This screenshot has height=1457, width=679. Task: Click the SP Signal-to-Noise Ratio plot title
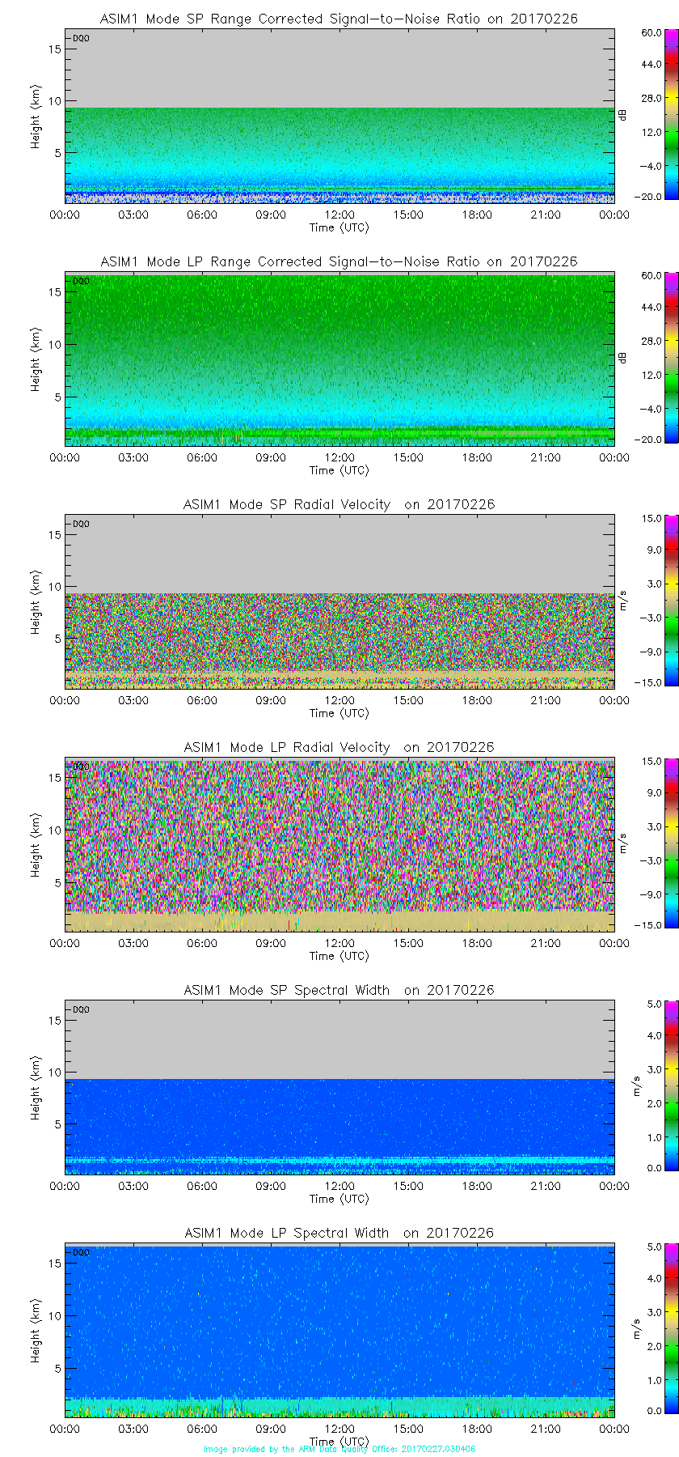coord(339,19)
